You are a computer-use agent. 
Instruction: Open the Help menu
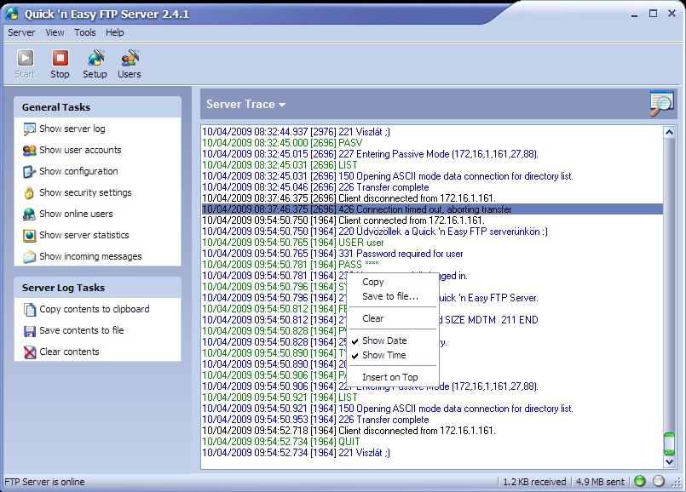pyautogui.click(x=115, y=32)
